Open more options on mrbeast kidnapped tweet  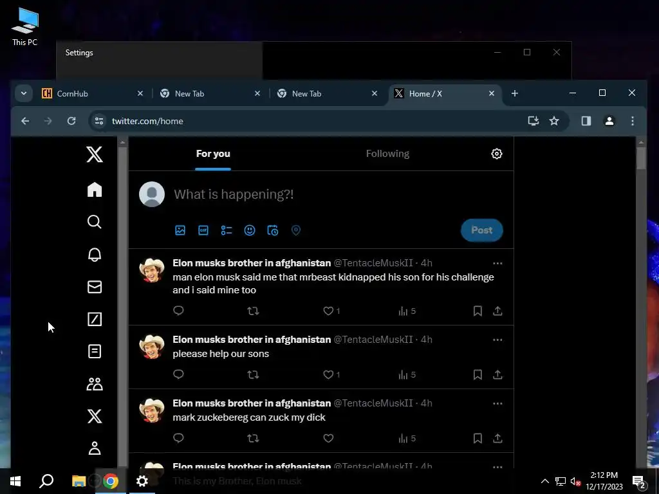coord(497,263)
